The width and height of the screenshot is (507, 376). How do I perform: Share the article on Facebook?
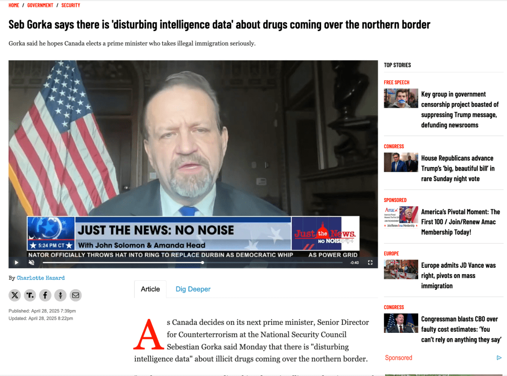click(x=45, y=295)
